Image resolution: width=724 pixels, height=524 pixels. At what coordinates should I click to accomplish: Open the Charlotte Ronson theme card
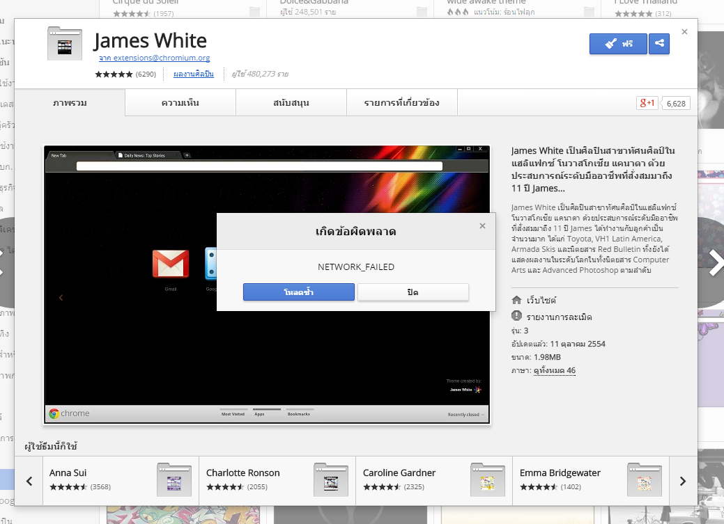point(277,481)
